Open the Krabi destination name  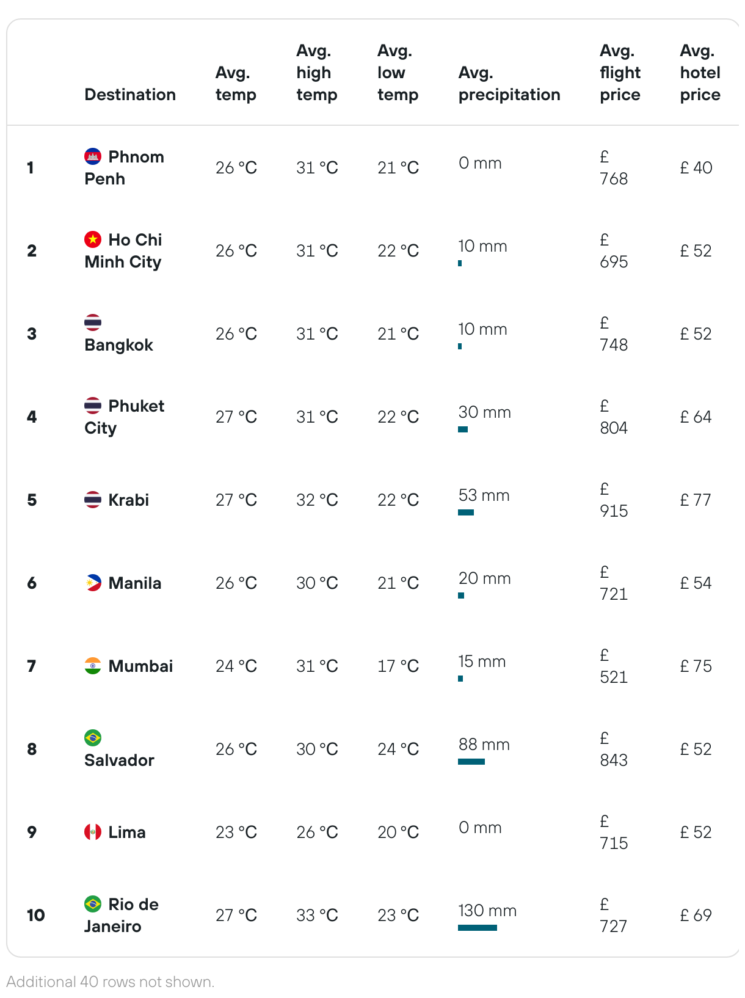(129, 500)
